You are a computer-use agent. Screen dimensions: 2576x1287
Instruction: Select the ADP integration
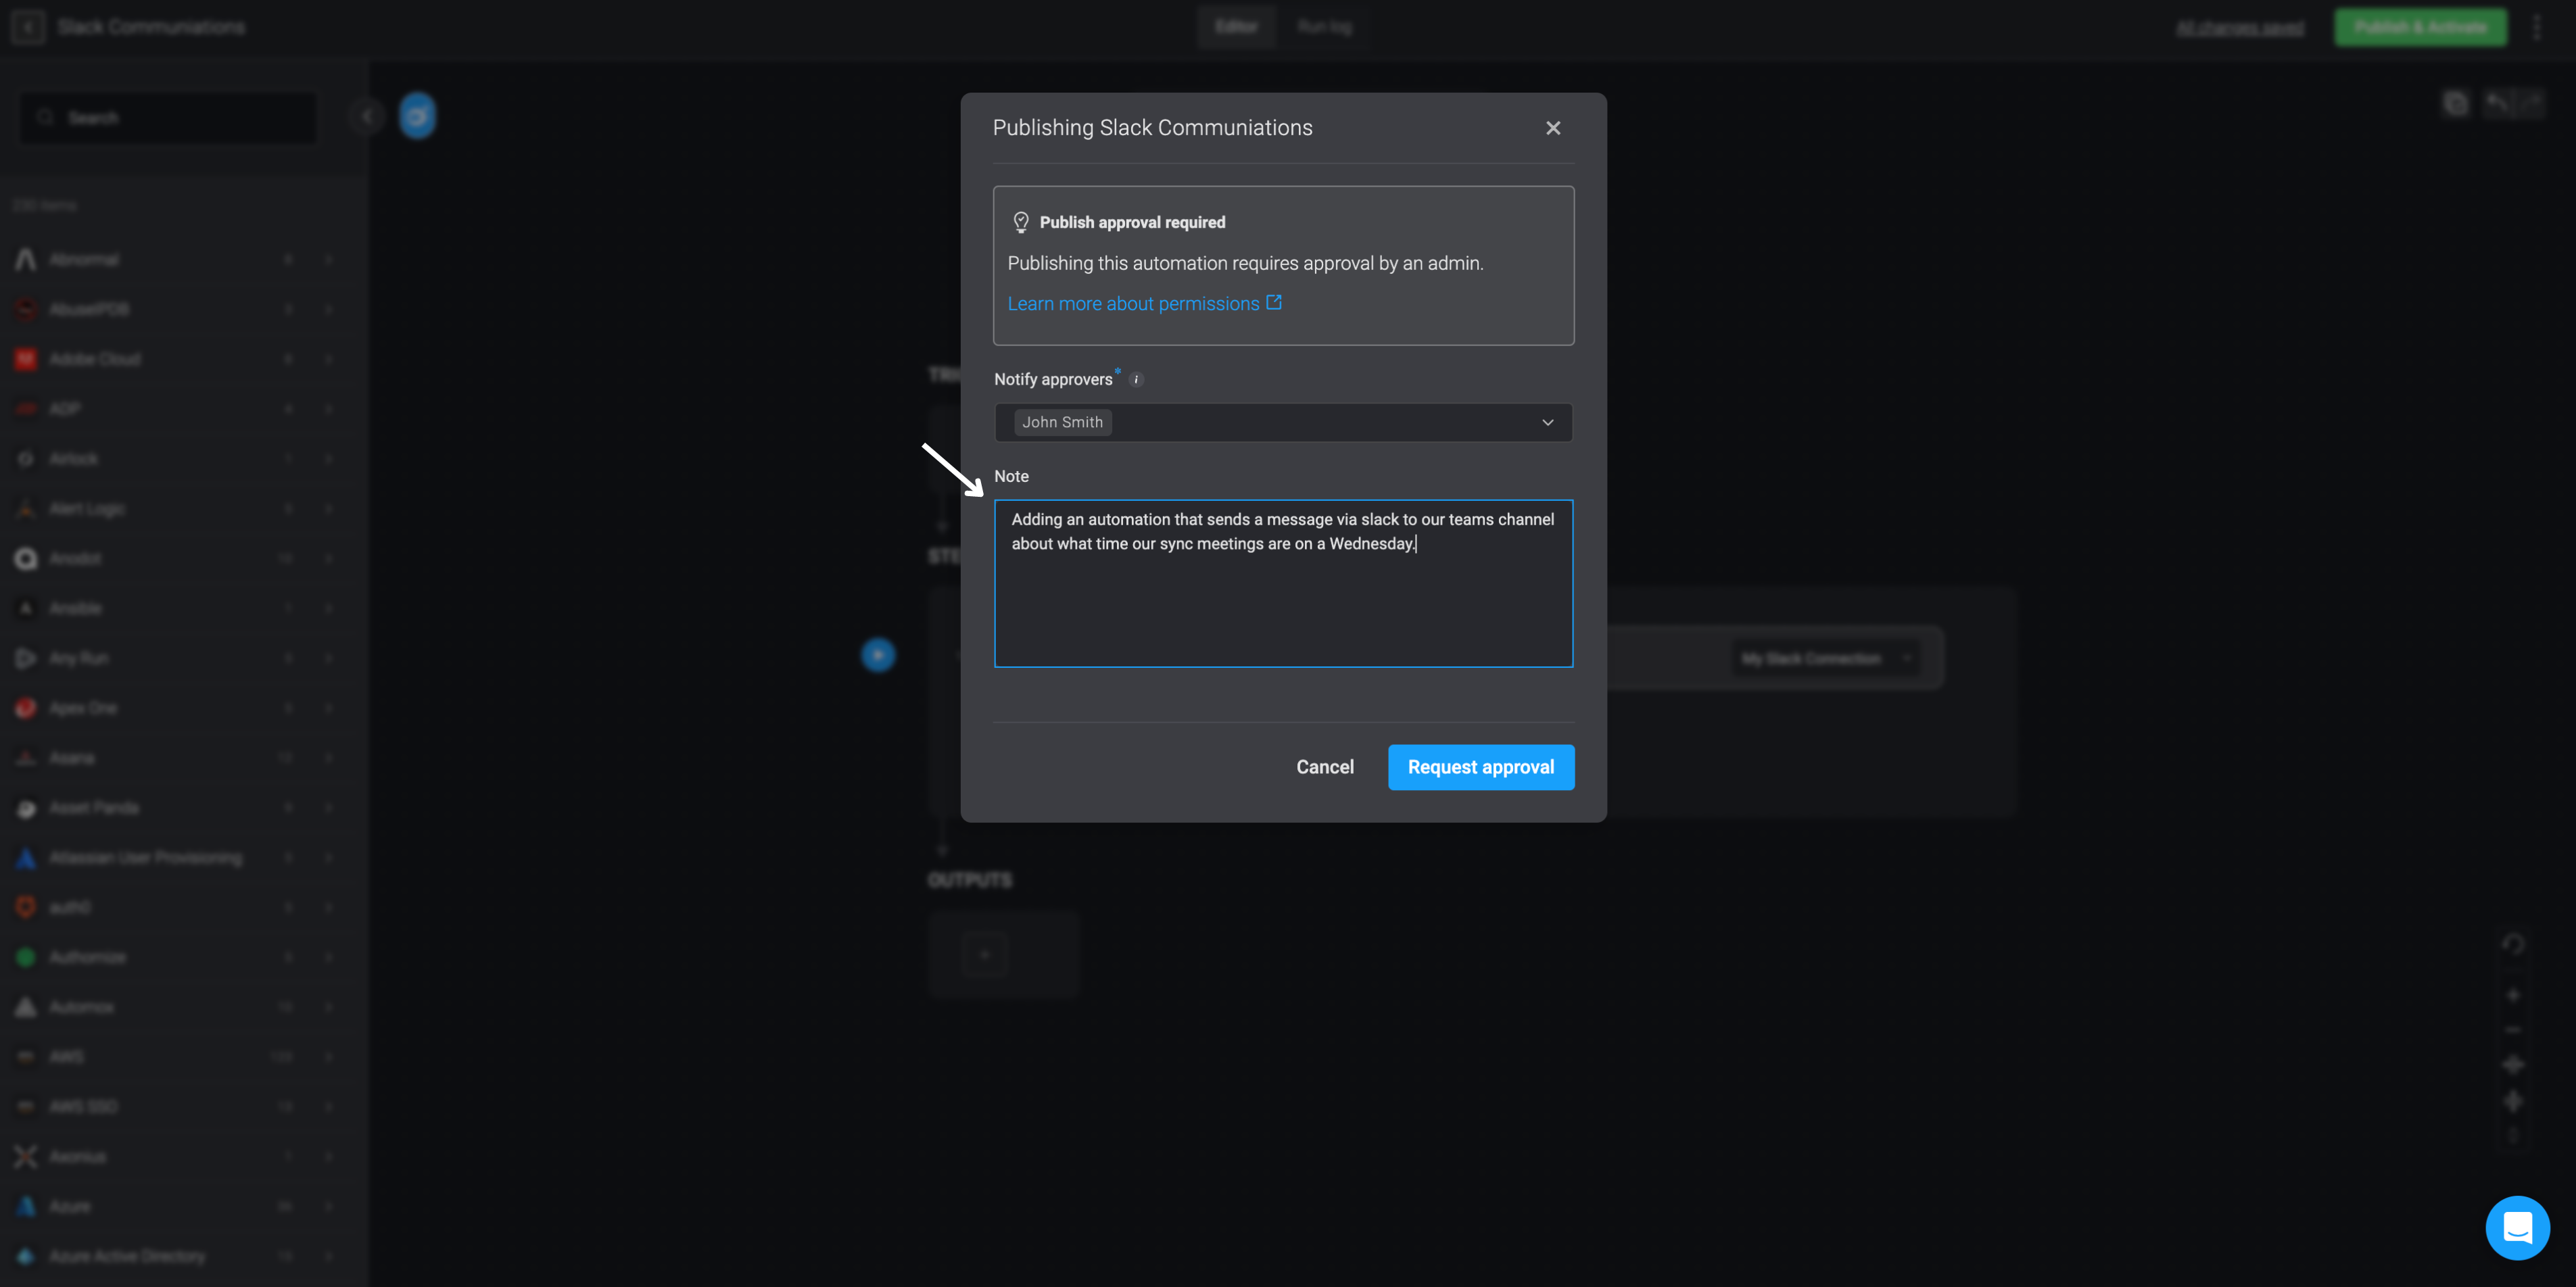click(65, 409)
